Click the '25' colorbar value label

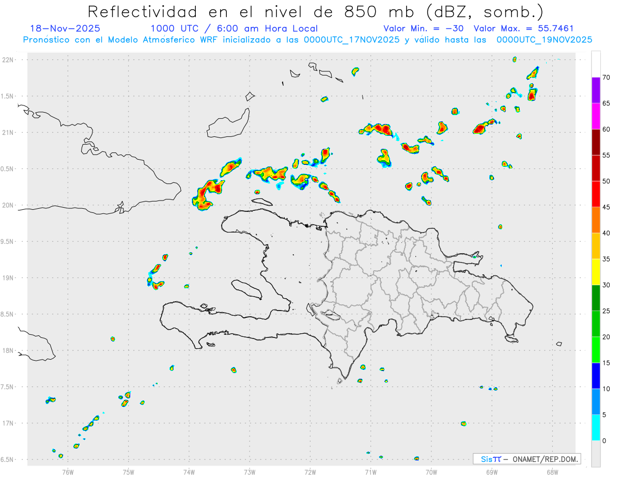click(x=606, y=311)
